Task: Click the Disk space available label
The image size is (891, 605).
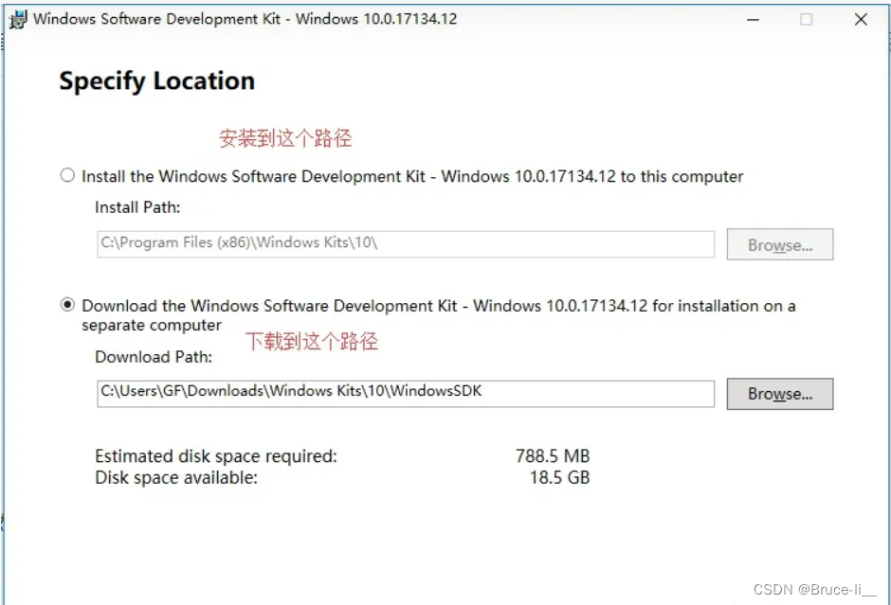Action: (176, 477)
